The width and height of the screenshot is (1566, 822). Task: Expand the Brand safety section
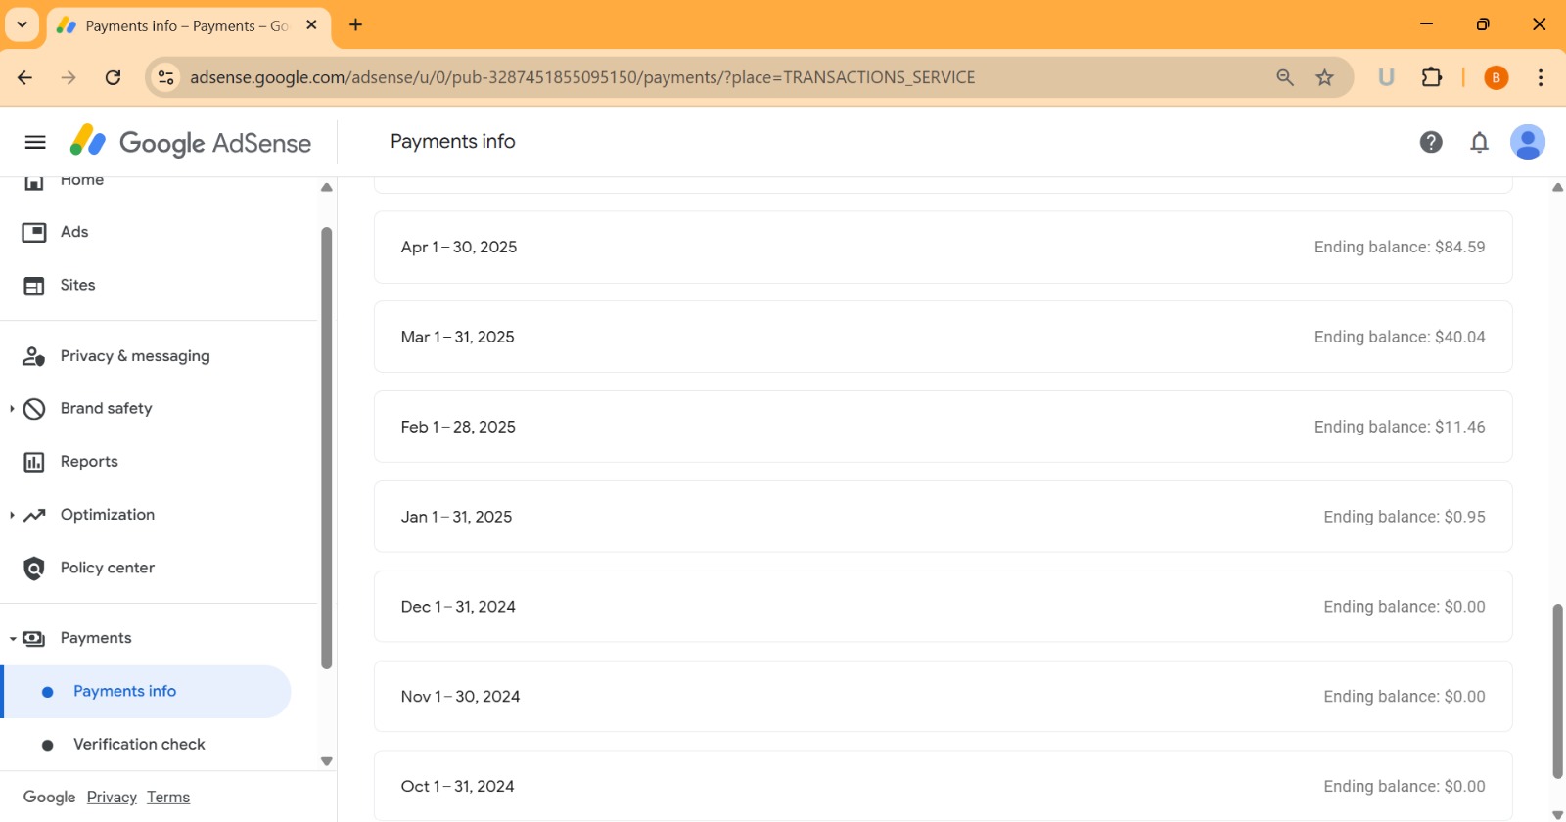(x=12, y=409)
